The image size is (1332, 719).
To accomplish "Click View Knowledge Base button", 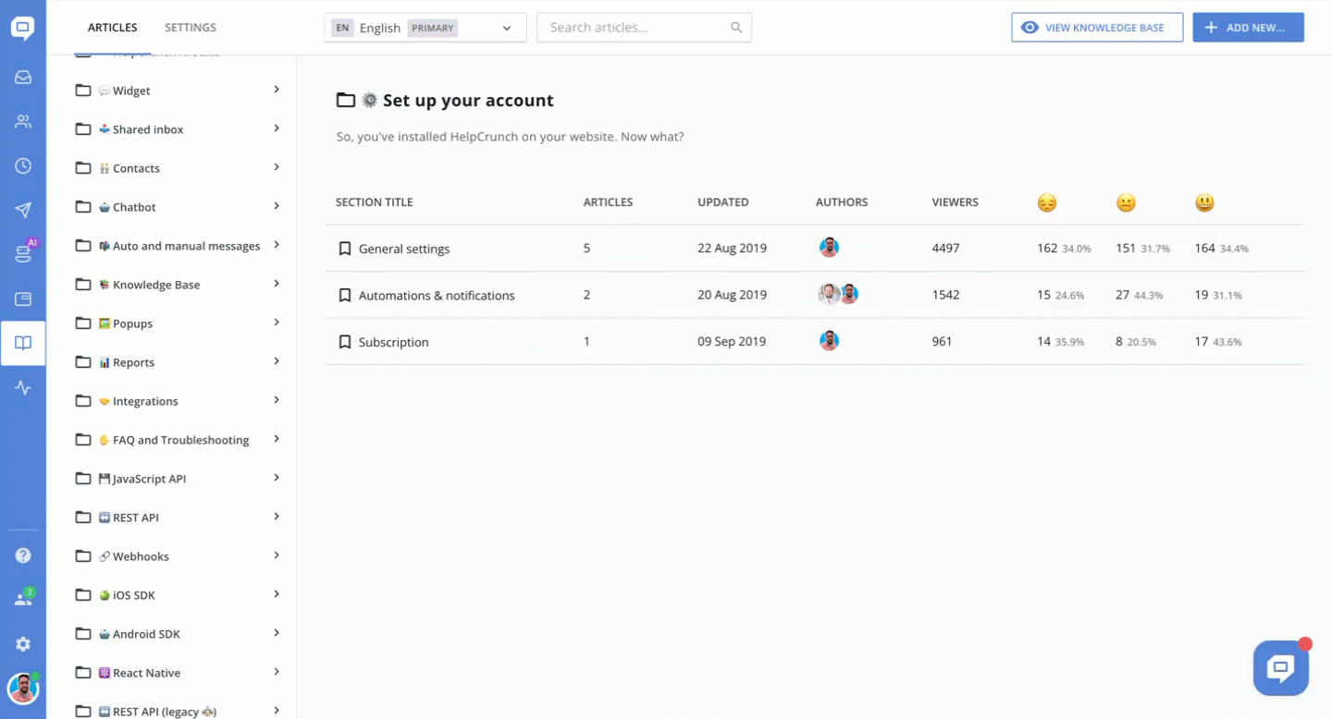I will click(1096, 28).
